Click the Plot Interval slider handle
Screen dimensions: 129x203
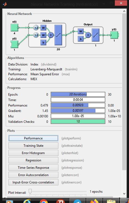30,191
